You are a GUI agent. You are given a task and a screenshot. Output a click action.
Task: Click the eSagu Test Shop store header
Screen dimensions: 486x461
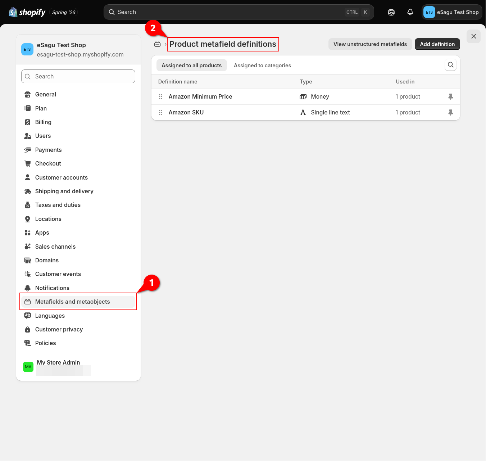pos(78,50)
